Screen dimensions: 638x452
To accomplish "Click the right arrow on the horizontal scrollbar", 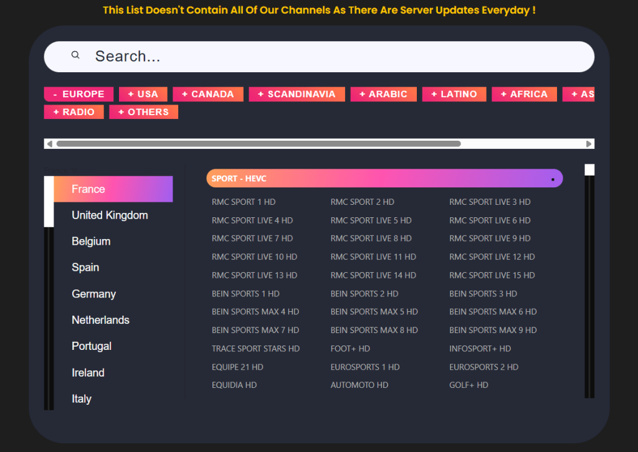I will click(588, 143).
